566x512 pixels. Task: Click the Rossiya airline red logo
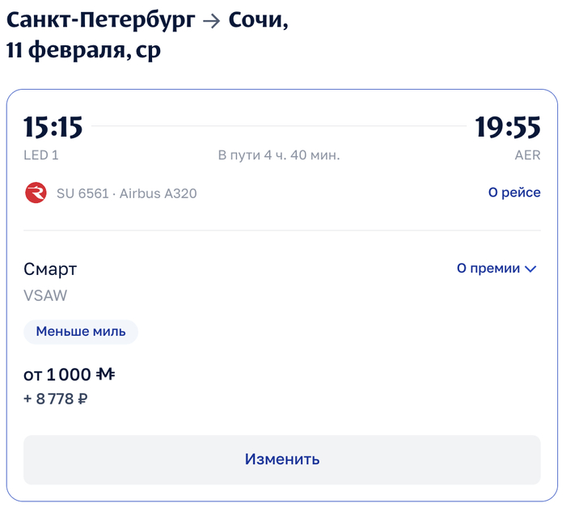coord(36,193)
